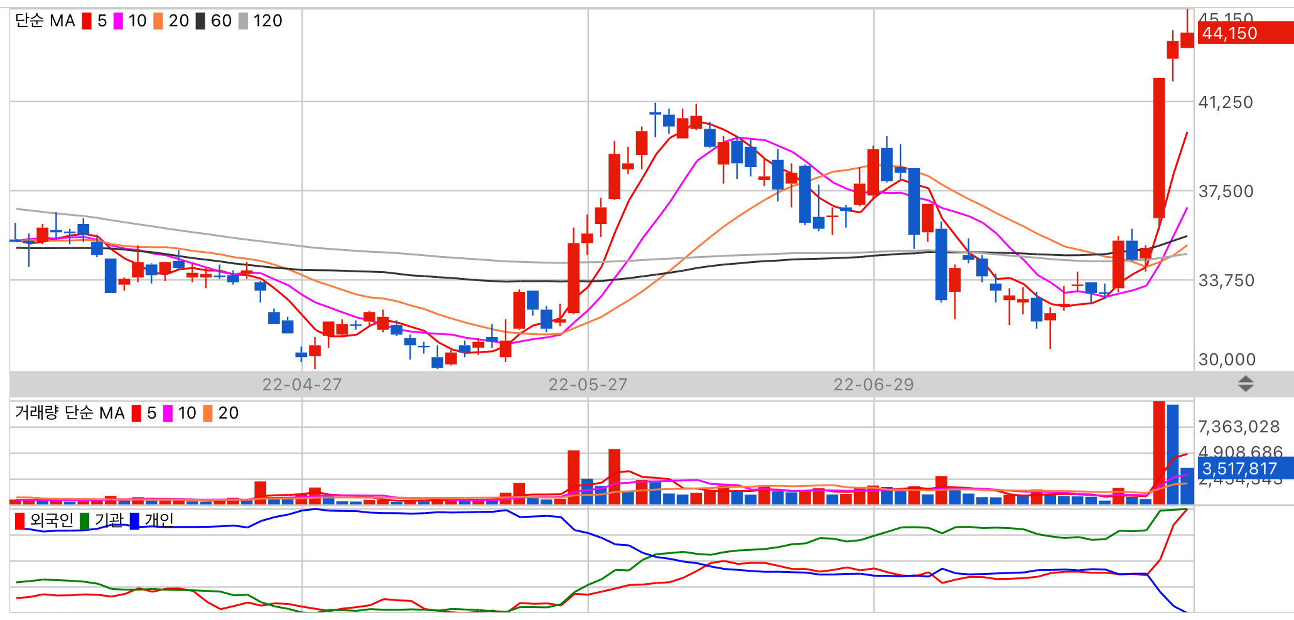The image size is (1294, 620).
Task: Click the red 44,150 current price tag
Action: point(1246,33)
